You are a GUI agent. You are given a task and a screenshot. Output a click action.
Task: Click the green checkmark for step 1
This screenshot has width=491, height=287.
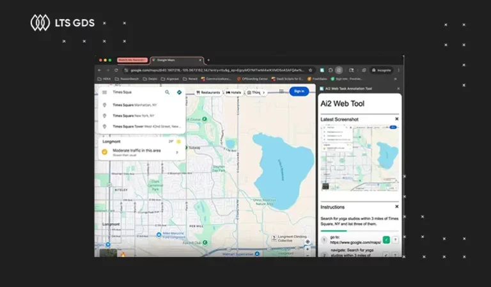coord(386,240)
